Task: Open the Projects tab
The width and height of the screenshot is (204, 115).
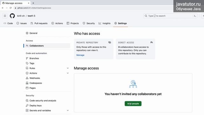Action: 73,23
